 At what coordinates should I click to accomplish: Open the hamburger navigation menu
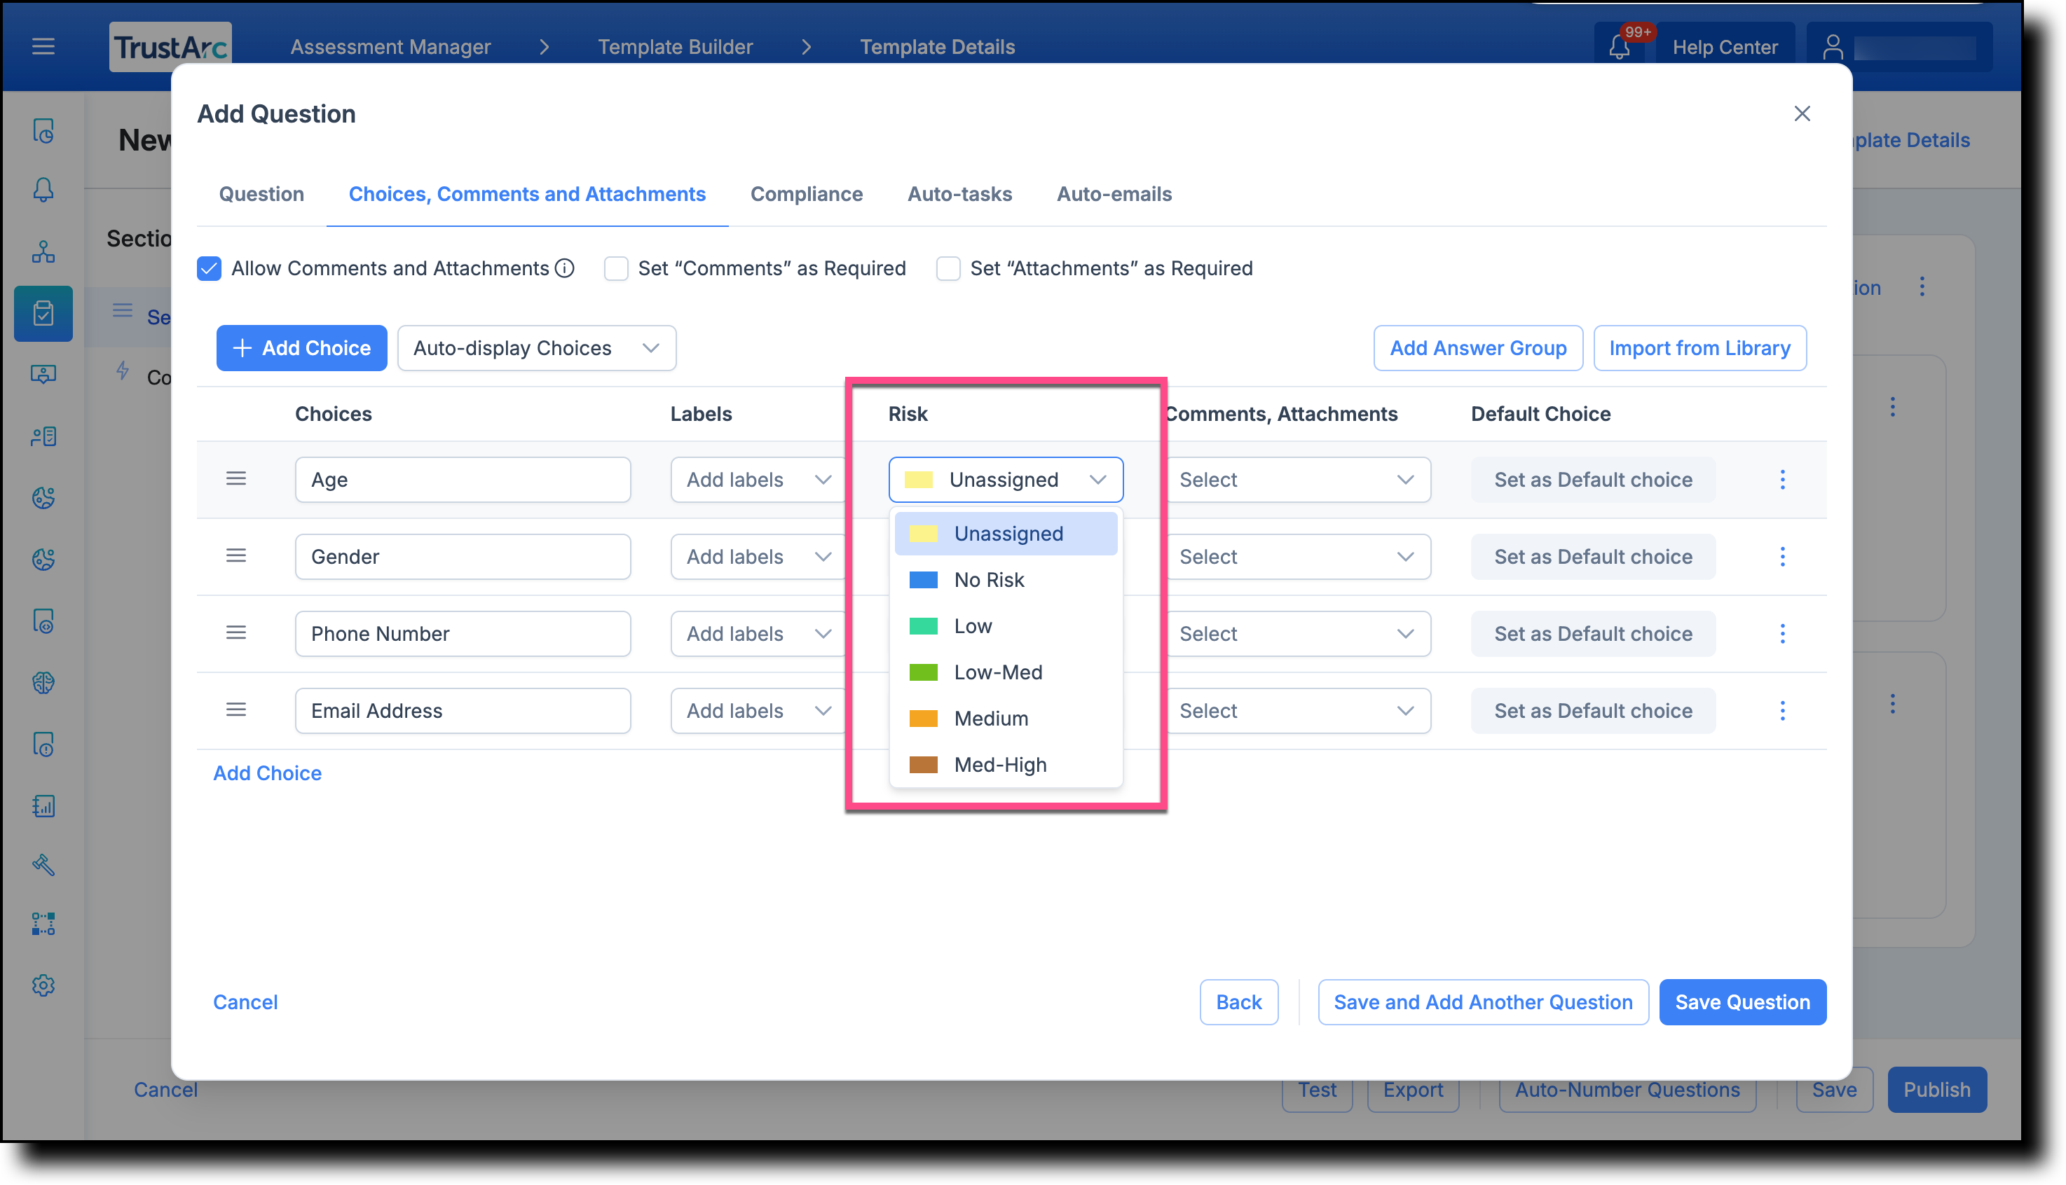(43, 46)
